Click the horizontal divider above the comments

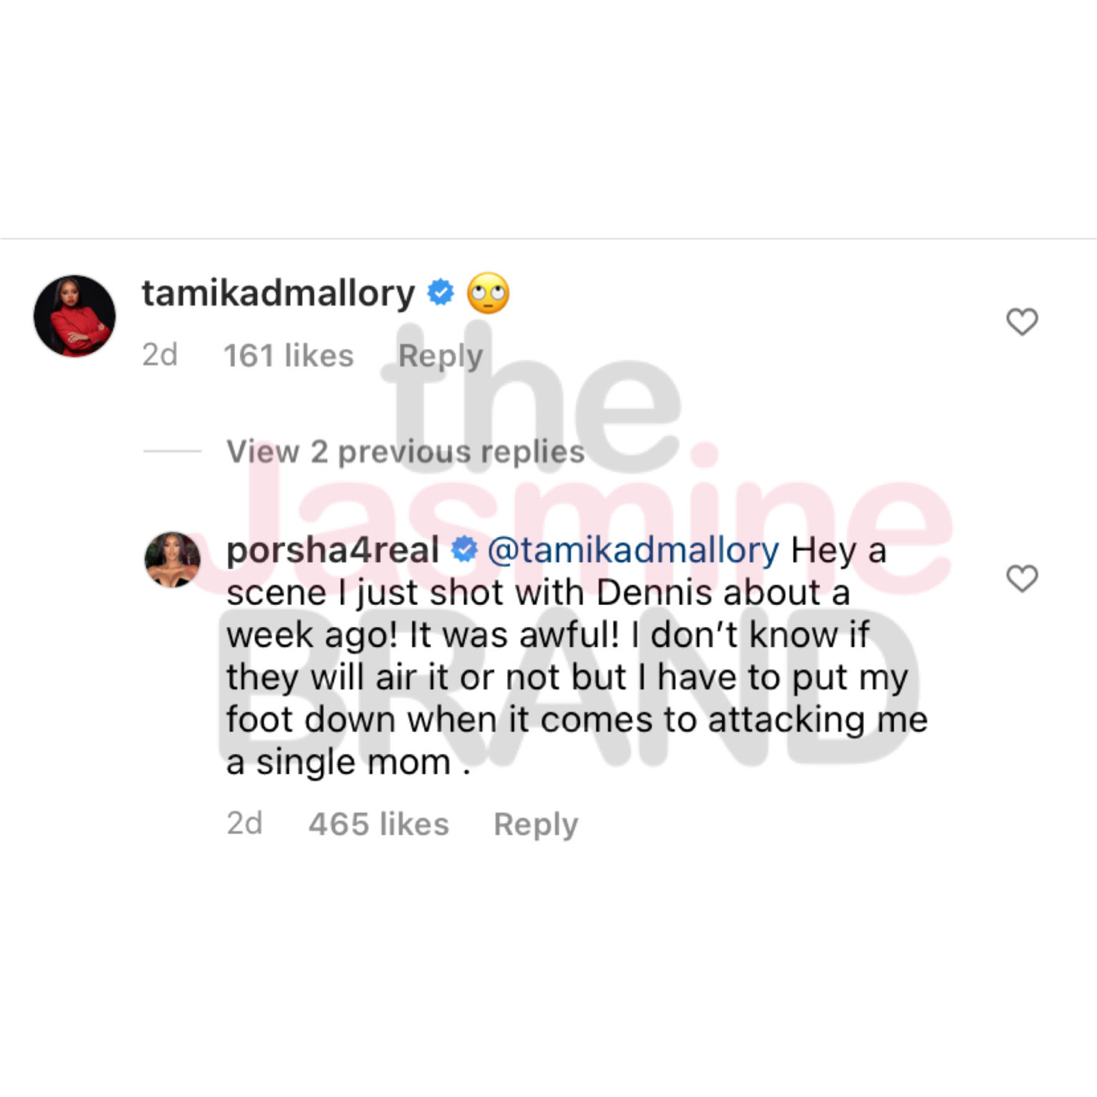[548, 239]
